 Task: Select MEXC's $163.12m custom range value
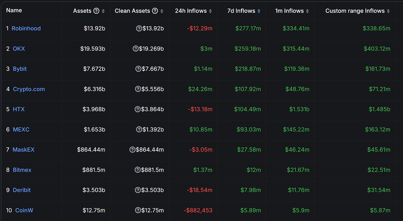[x=378, y=129]
